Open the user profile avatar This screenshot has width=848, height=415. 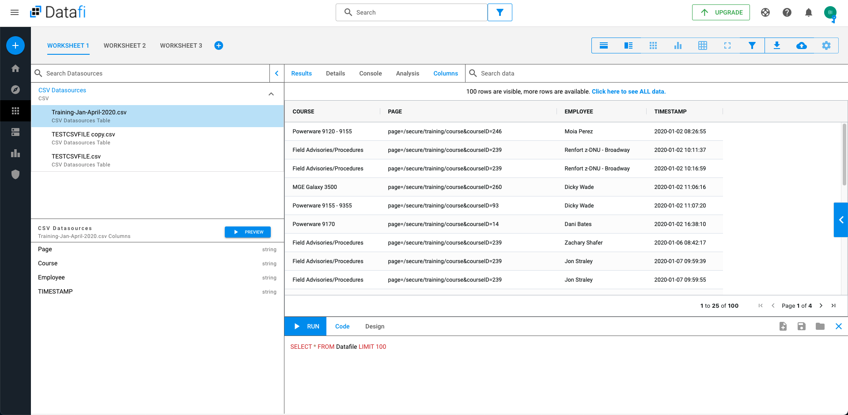[830, 12]
